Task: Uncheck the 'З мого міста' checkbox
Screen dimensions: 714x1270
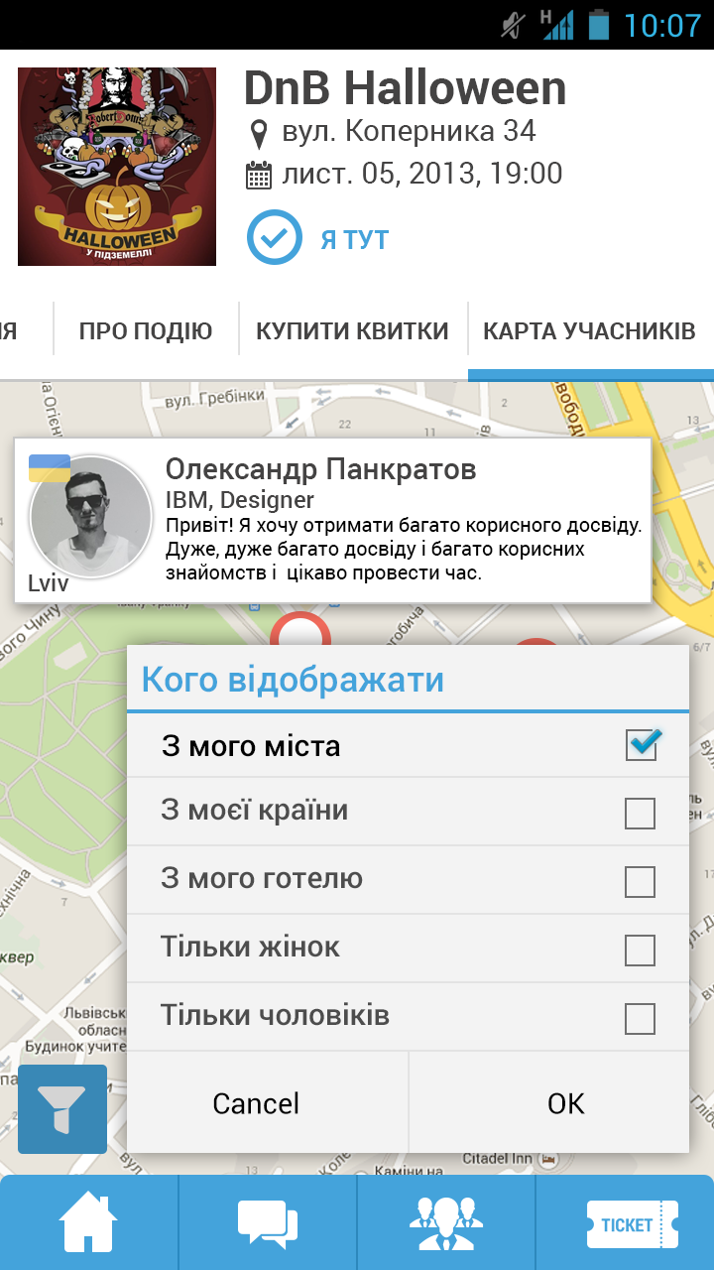Action: pos(641,744)
